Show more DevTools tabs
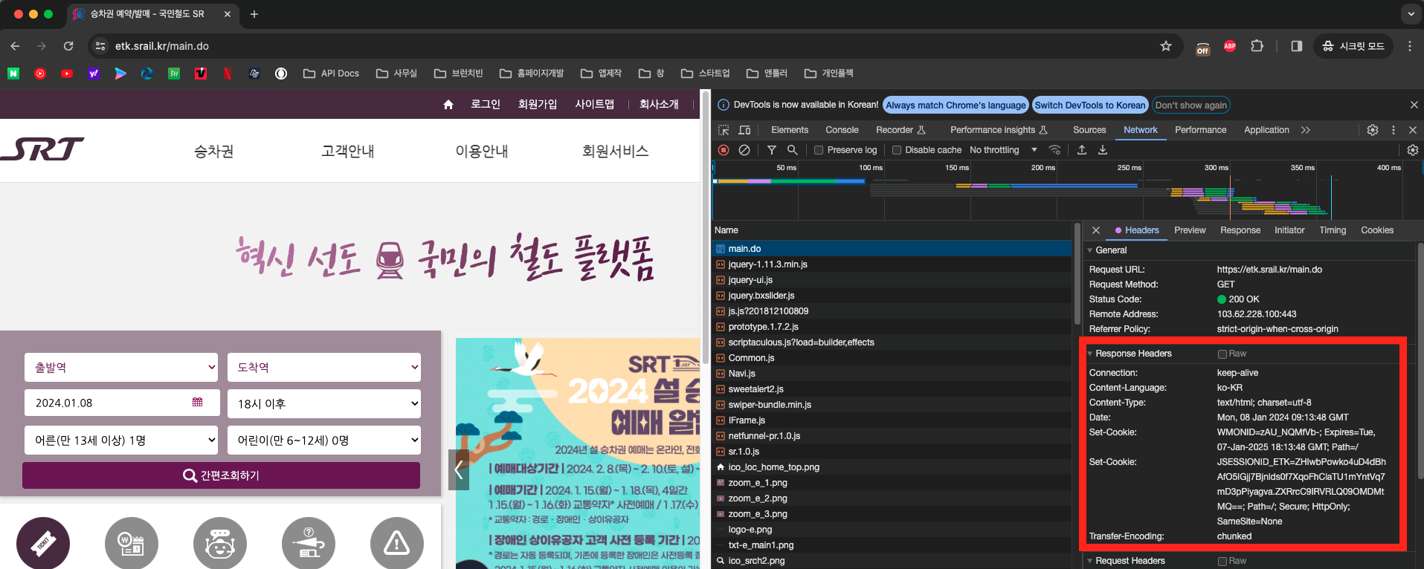The image size is (1424, 569). tap(1306, 130)
